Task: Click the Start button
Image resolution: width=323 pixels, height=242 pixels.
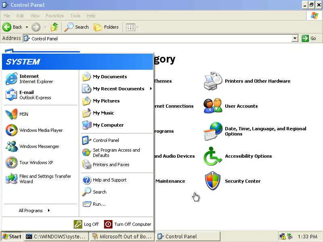Action: 12,237
